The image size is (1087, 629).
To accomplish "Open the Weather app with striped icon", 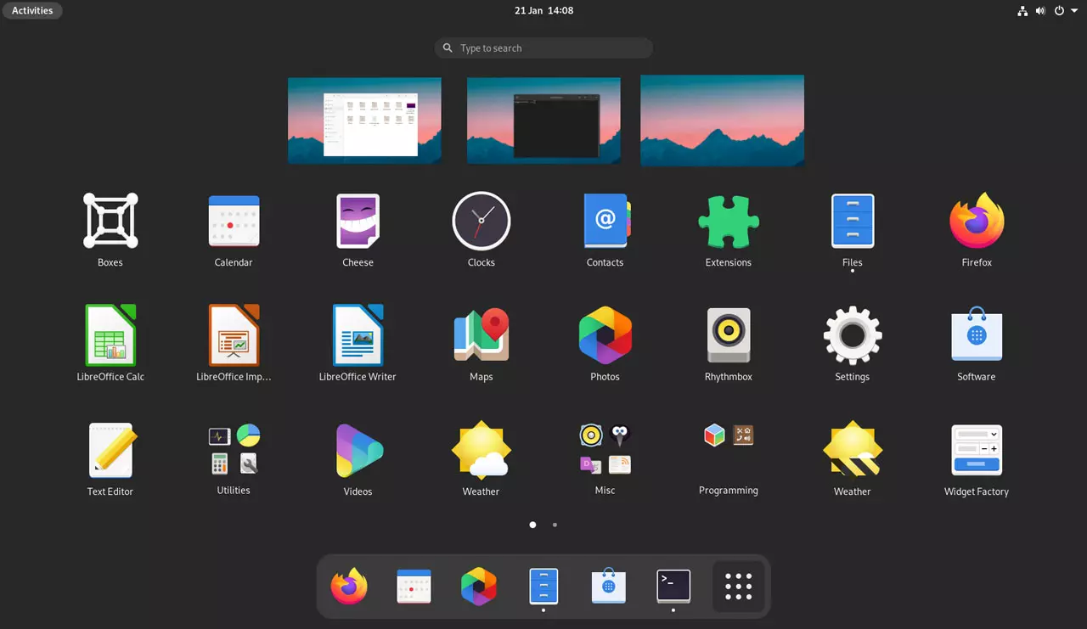I will [853, 450].
